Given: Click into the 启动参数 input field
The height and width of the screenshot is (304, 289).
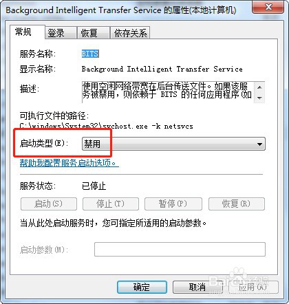Looking at the screenshot, I should click(180, 249).
